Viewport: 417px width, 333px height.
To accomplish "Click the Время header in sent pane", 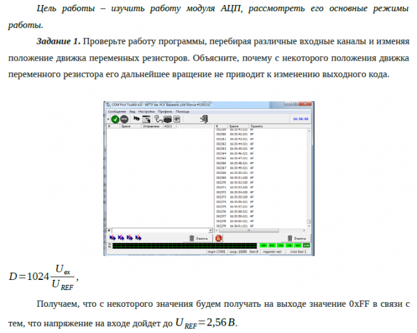I will (x=130, y=126).
